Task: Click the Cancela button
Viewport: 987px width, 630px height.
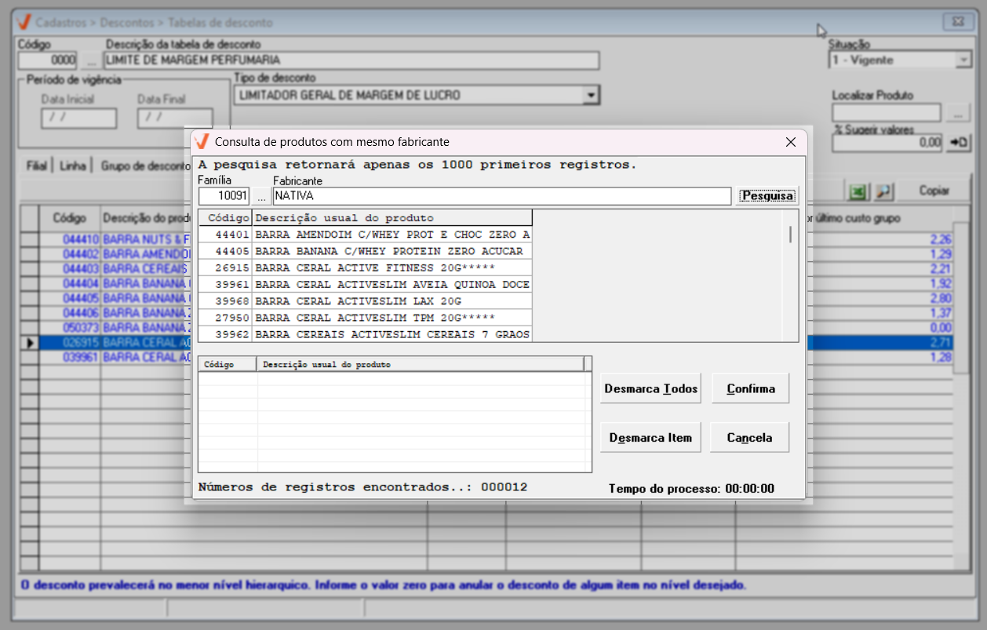Action: (x=749, y=438)
